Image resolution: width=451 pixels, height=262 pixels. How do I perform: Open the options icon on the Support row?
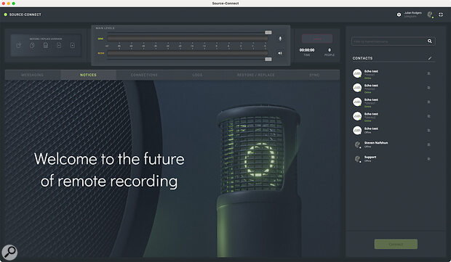click(428, 159)
